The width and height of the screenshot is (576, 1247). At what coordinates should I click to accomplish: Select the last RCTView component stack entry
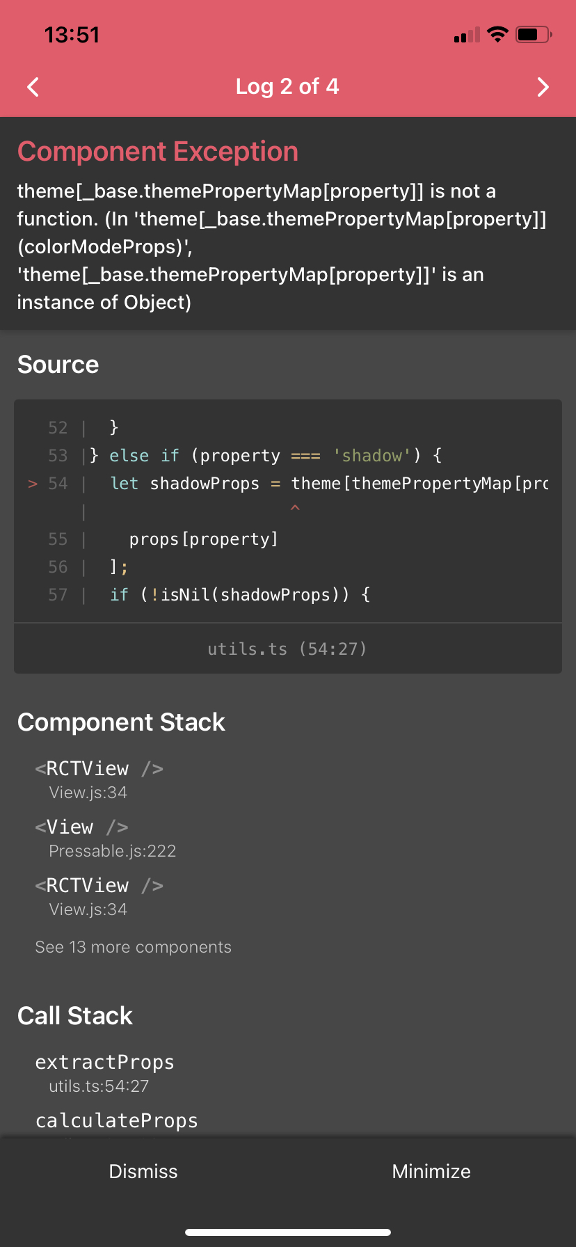point(99,895)
